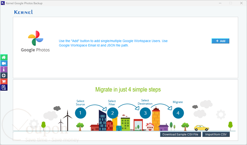Minimize the Kernel Google Photos Backup window

pos(220,3)
